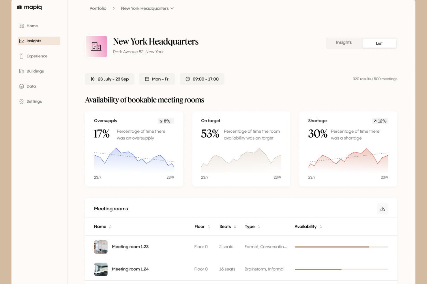Click the mapiq logo
This screenshot has height=284, width=427.
click(x=29, y=7)
